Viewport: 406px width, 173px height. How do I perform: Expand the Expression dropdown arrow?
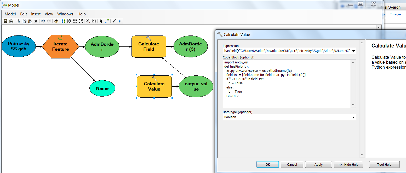pyautogui.click(x=354, y=51)
